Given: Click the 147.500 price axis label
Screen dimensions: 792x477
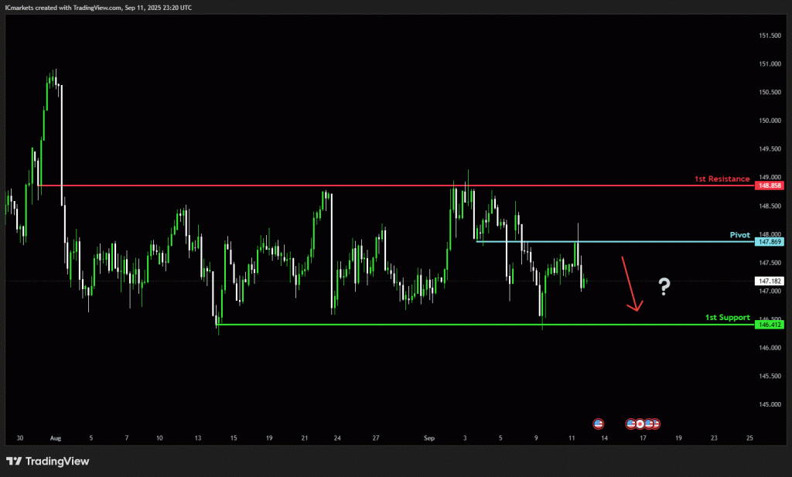Looking at the screenshot, I should [770, 263].
